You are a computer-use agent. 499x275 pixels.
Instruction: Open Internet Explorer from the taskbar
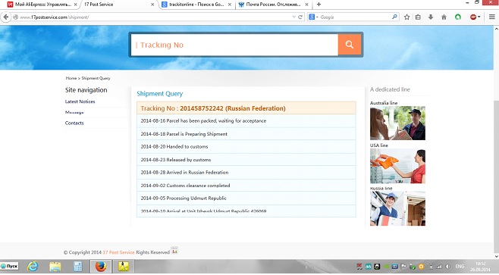click(33, 267)
